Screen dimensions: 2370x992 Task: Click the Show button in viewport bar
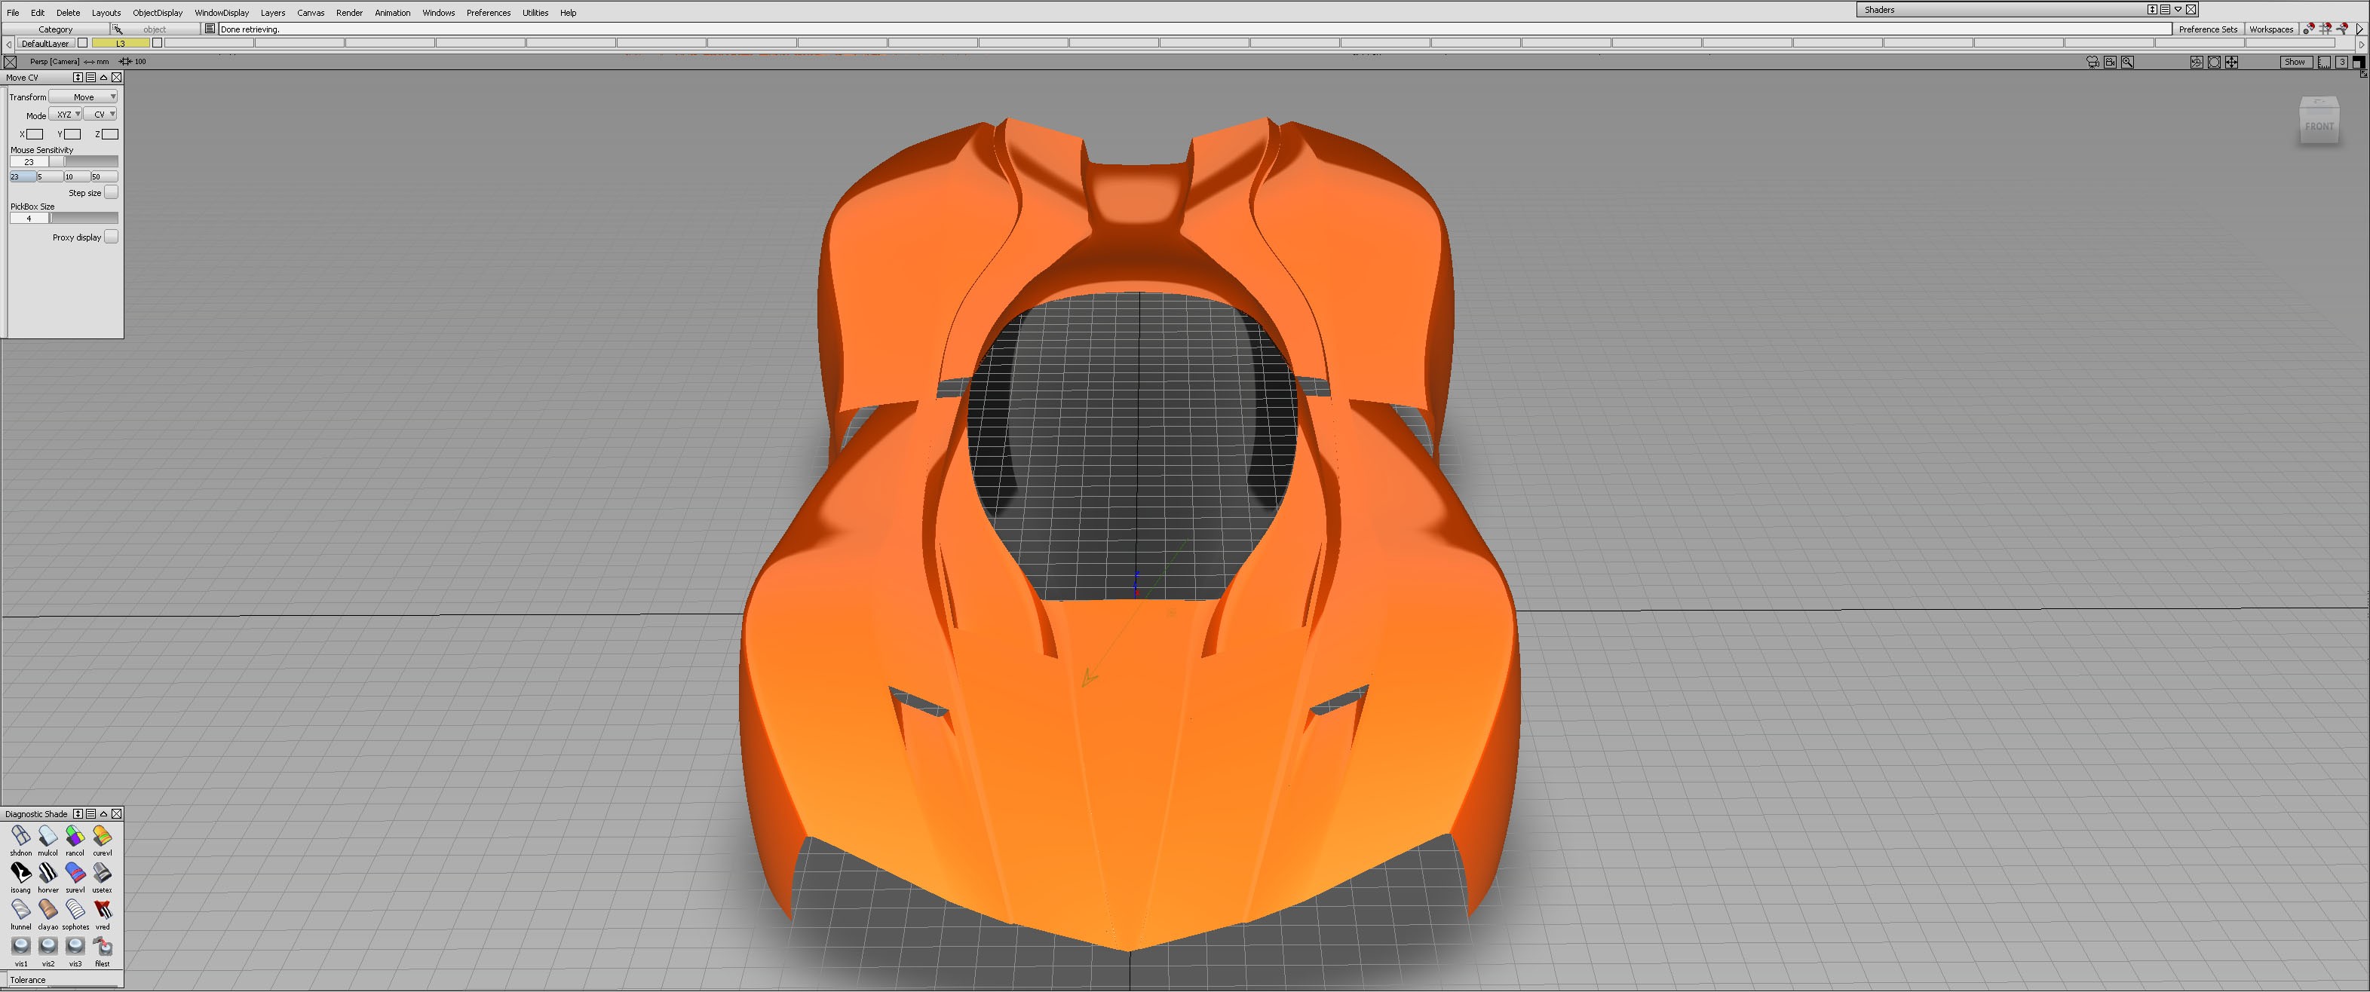click(2295, 62)
